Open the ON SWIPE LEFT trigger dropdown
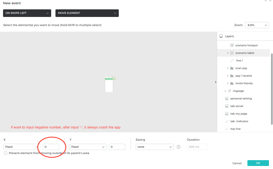Image resolution: width=273 pixels, height=169 pixels. click(27, 13)
